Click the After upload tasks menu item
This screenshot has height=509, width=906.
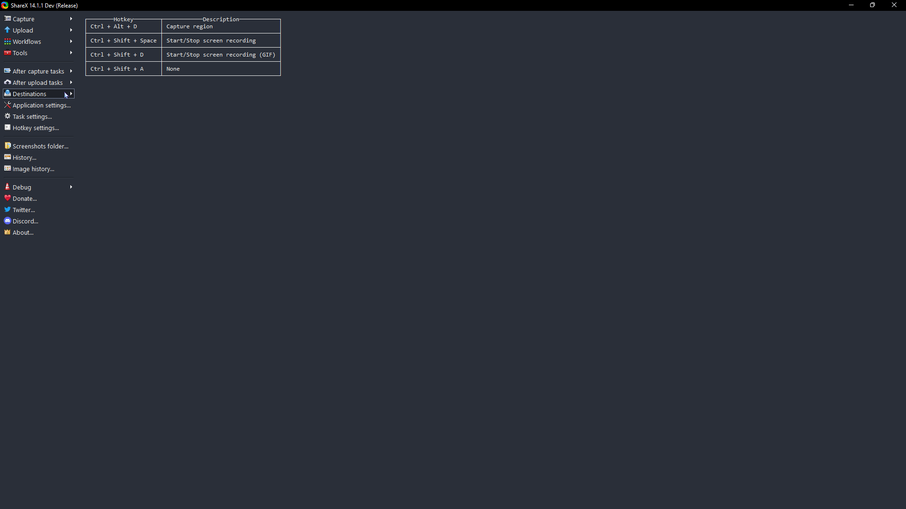37,82
